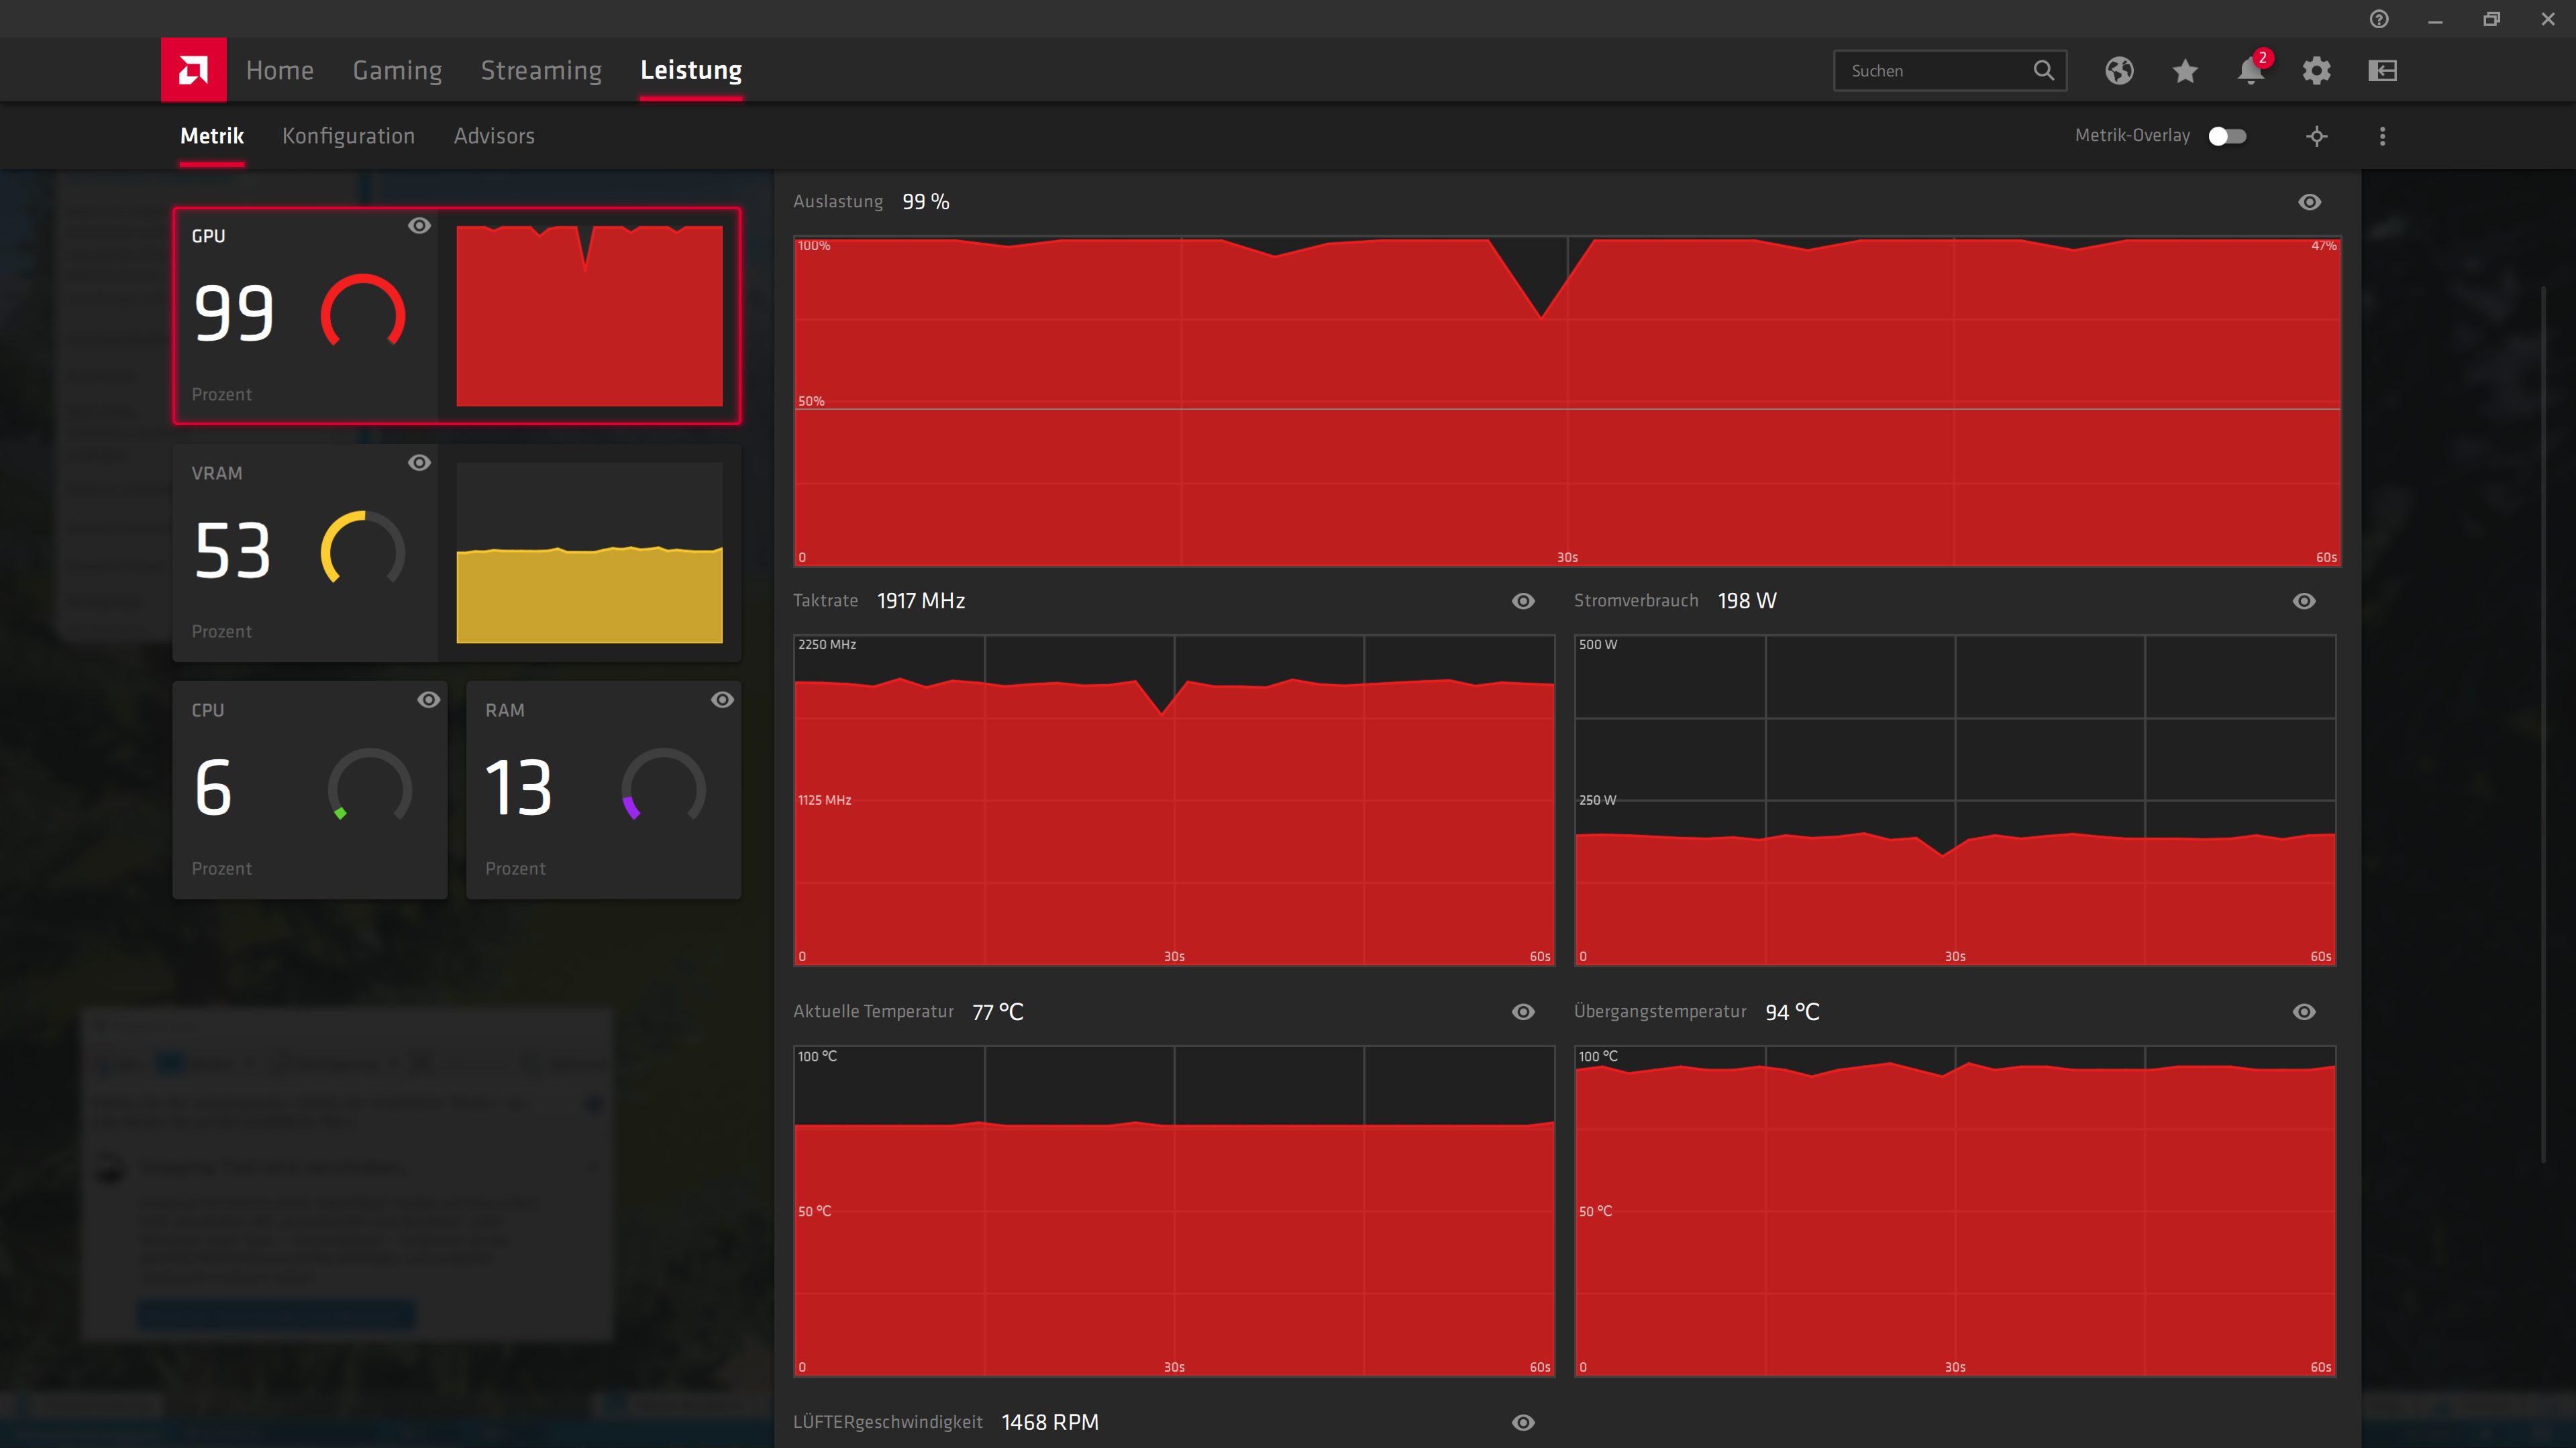Image resolution: width=2576 pixels, height=1448 pixels.
Task: Open the three-dot more options menu
Action: pos(2382,136)
